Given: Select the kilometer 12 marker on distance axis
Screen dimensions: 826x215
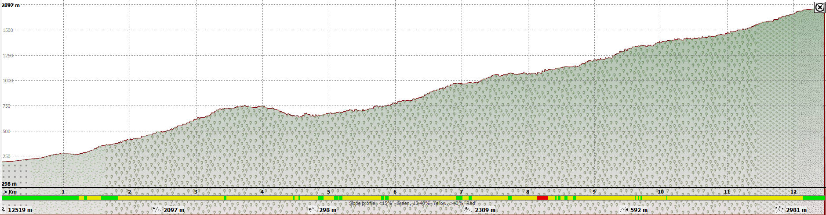Looking at the screenshot, I should (x=793, y=192).
